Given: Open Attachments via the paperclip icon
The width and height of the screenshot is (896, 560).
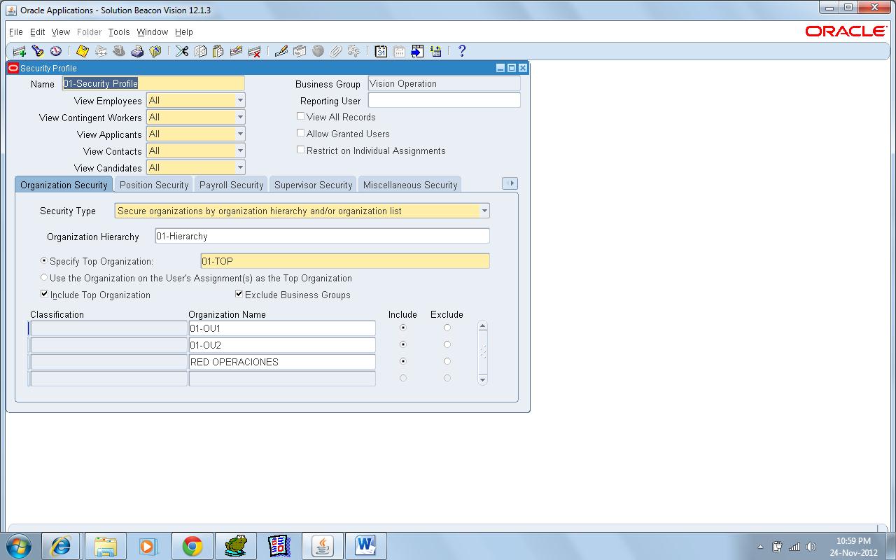Looking at the screenshot, I should point(335,51).
